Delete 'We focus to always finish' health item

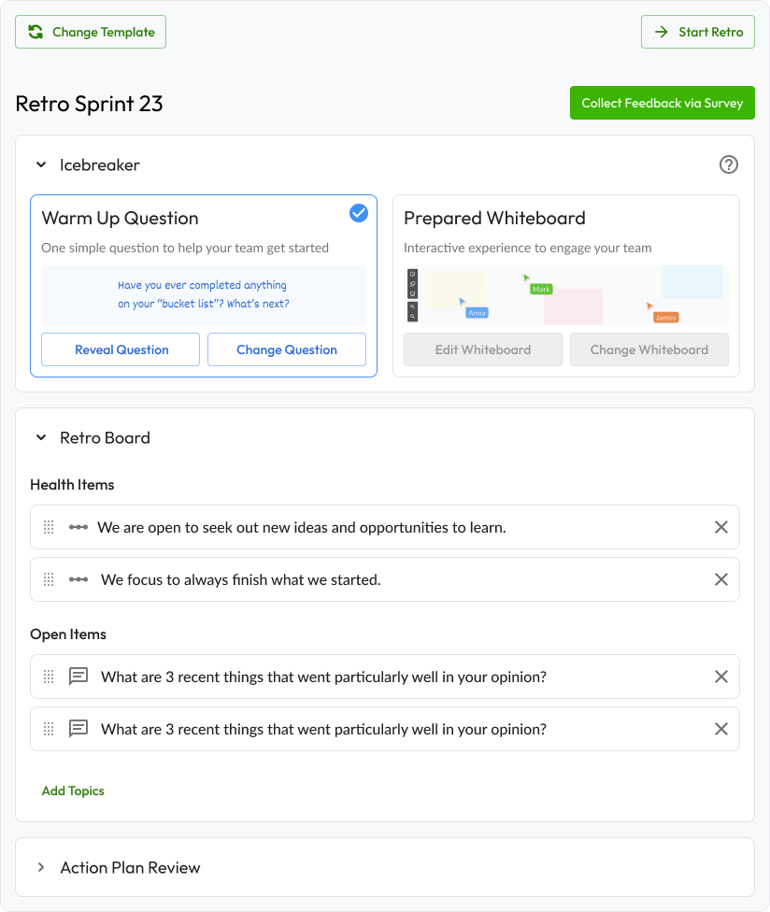[x=721, y=579]
